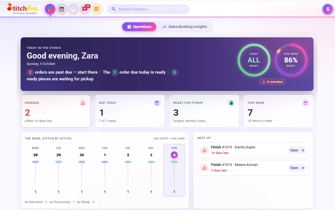Image resolution: width=335 pixels, height=210 pixels.
Task: Open the color palette icon in top nav
Action: [x=73, y=9]
